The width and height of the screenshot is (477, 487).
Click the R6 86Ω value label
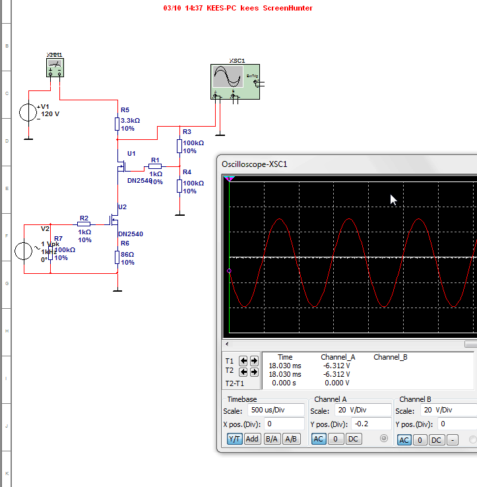(127, 254)
